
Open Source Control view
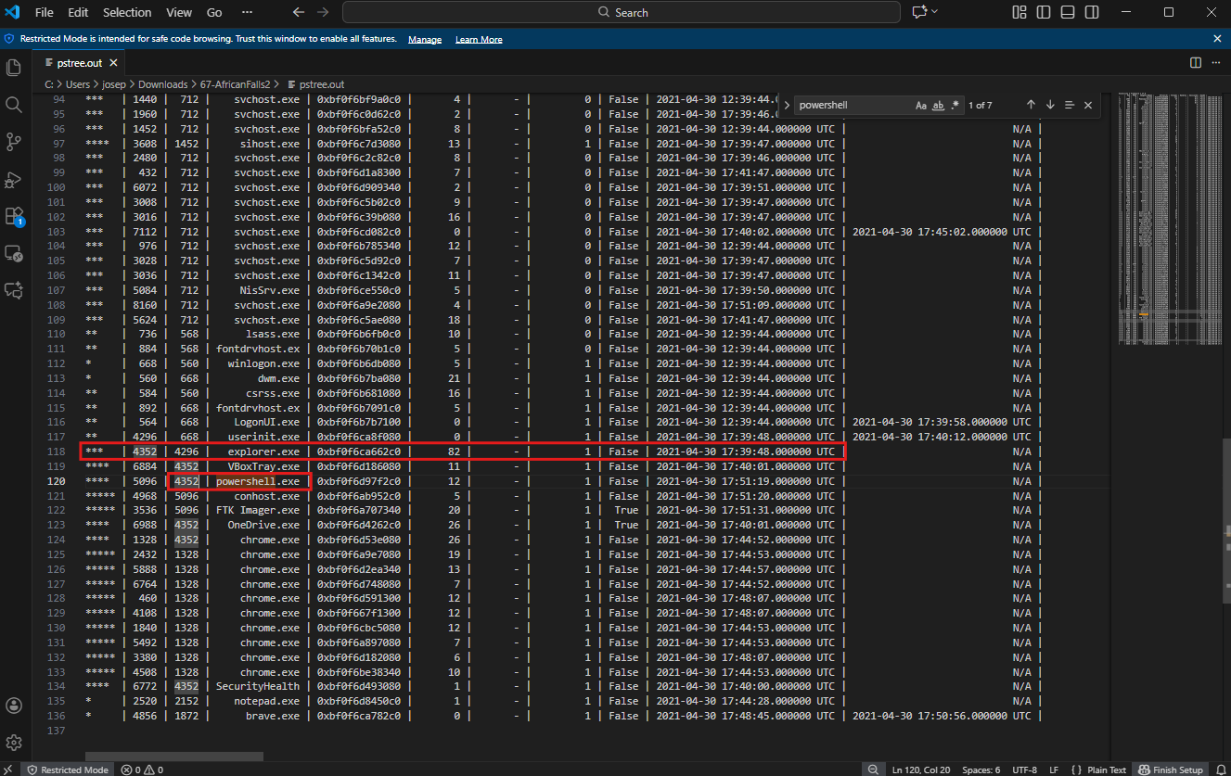(14, 142)
